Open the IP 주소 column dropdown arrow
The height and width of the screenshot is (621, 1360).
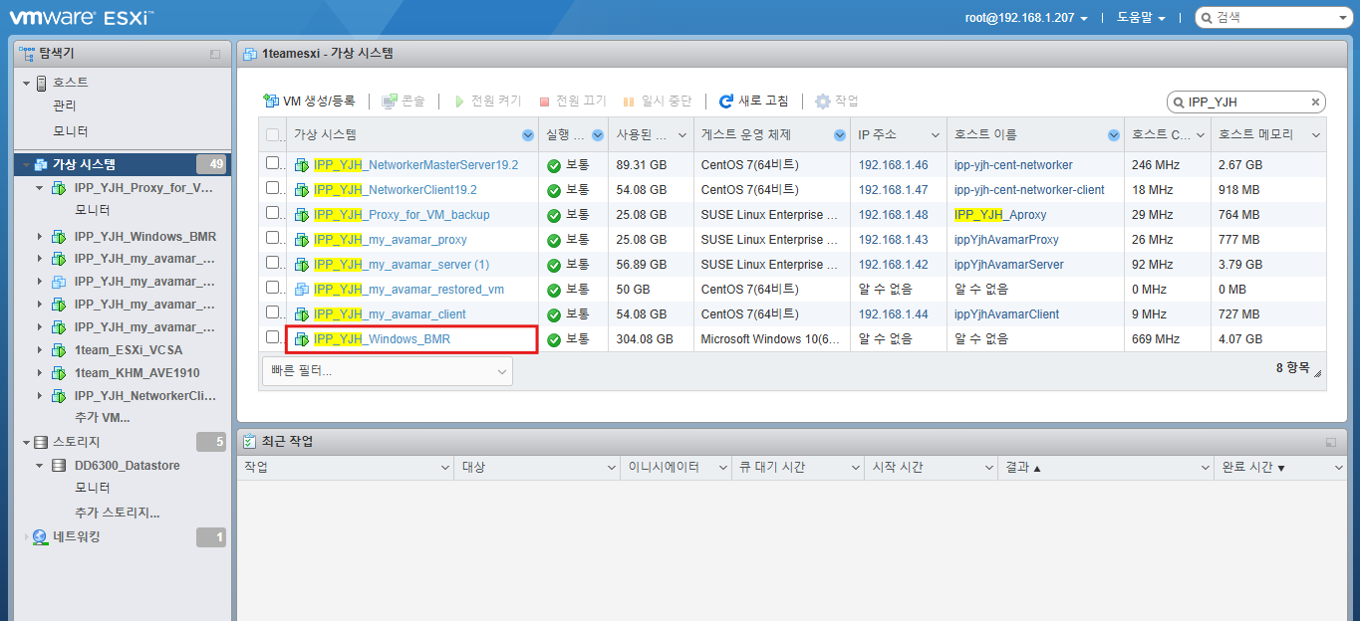coord(936,135)
